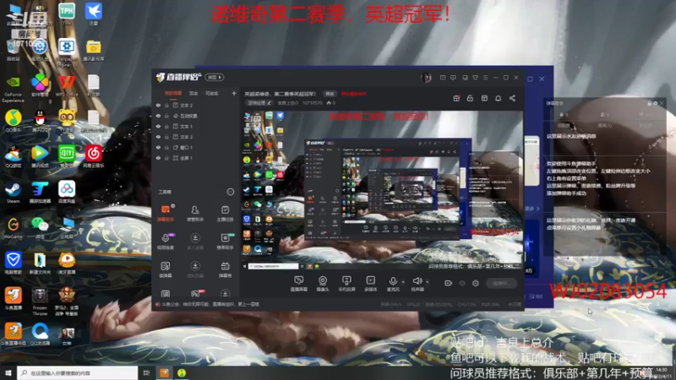Click lock icon in 弹幕助手 overlay panel
The image size is (676, 380).
tap(649, 103)
